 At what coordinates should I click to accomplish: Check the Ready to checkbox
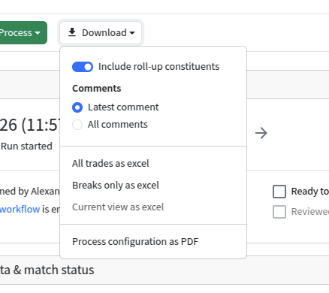pyautogui.click(x=279, y=192)
